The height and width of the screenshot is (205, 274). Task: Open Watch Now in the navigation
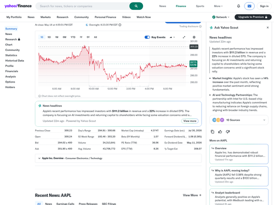pos(144,17)
